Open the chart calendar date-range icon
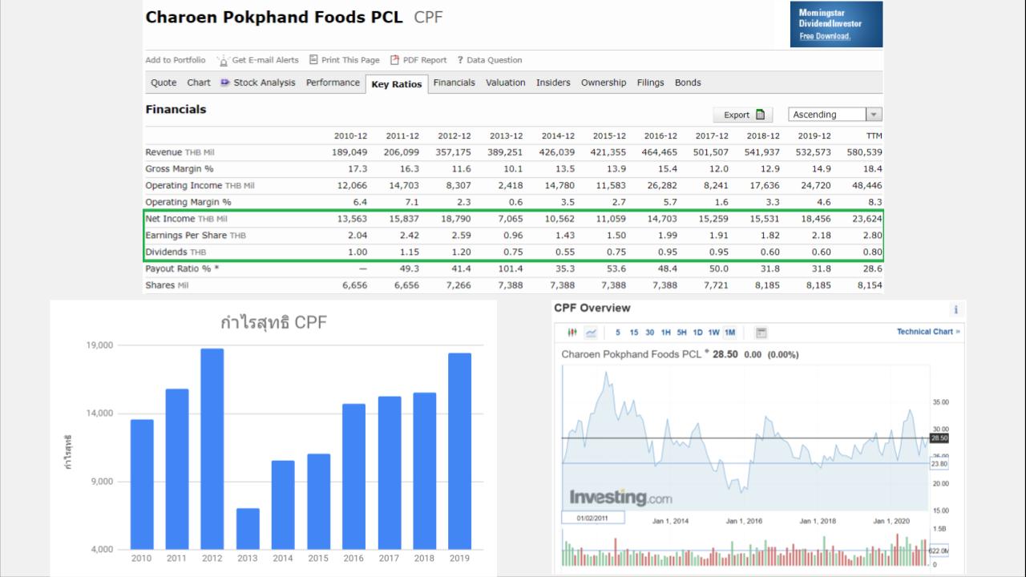Viewport: 1026px width, 577px height. point(761,333)
